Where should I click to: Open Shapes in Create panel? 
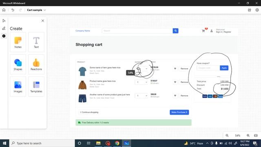coord(18,65)
